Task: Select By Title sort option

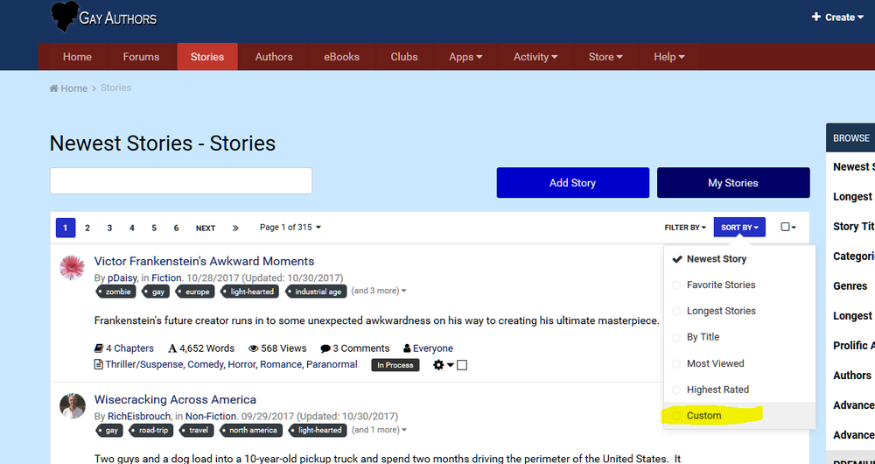Action: [x=739, y=337]
